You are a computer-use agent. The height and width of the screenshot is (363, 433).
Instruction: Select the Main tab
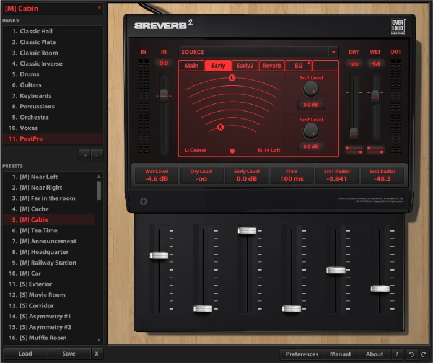click(x=191, y=66)
